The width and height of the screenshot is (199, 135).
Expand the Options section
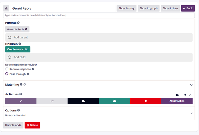(191, 113)
